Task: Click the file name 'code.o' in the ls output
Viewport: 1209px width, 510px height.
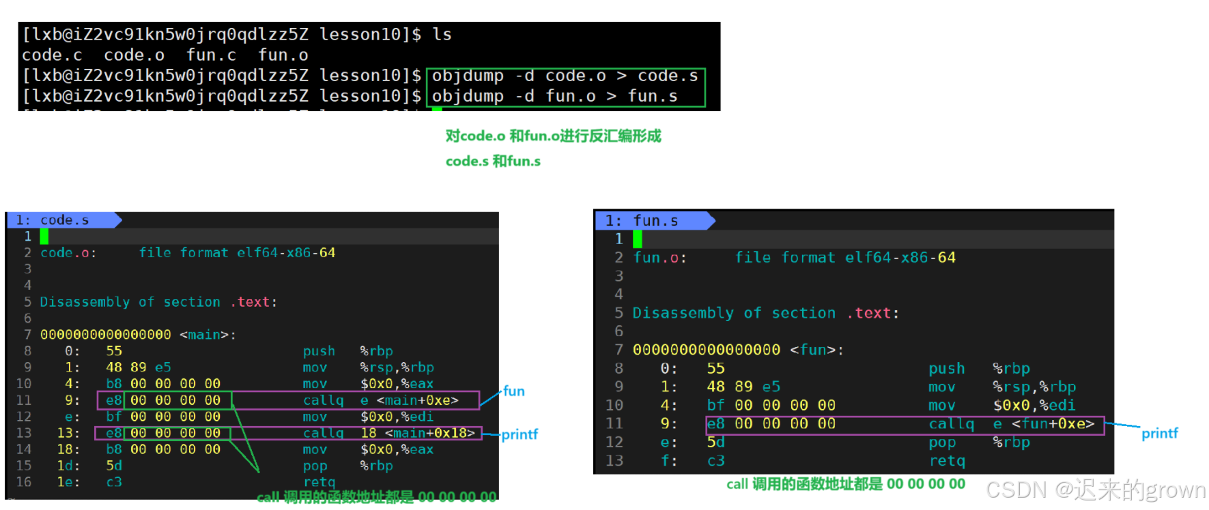Action: tap(134, 55)
